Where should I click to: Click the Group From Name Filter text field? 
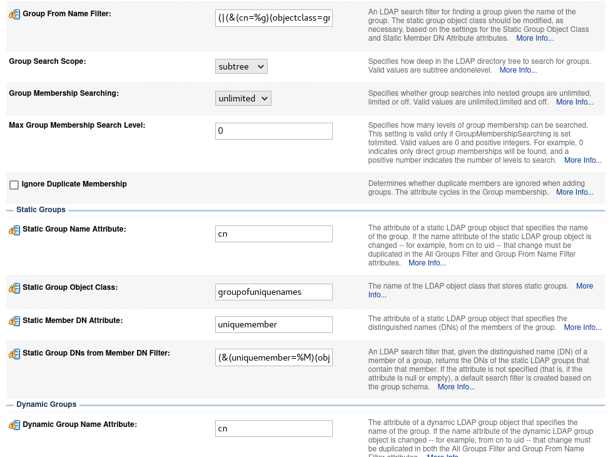(273, 18)
